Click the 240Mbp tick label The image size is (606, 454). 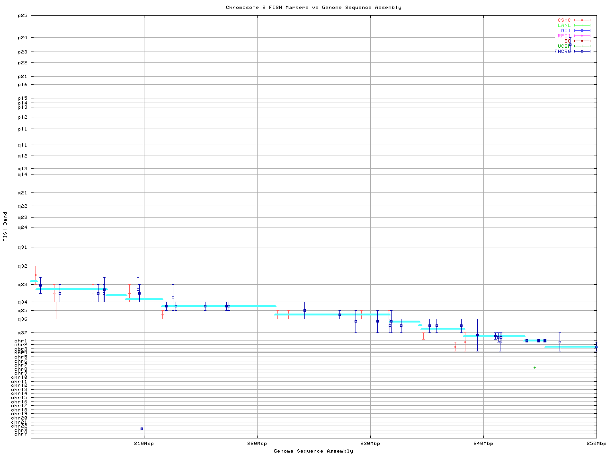click(483, 444)
